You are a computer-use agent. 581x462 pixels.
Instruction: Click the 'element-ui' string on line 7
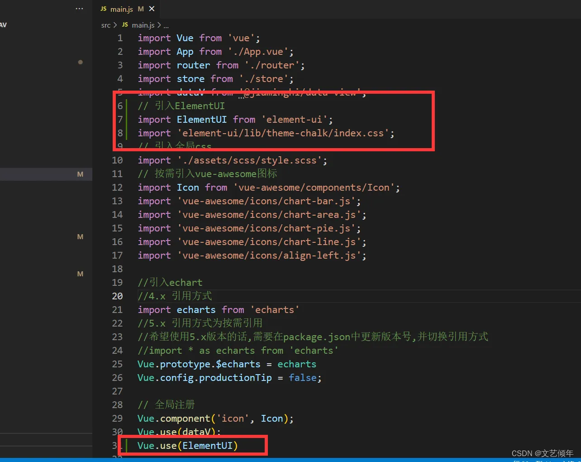point(294,120)
